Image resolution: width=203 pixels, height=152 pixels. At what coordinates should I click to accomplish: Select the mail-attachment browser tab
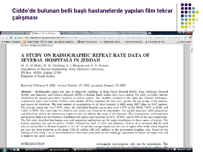pyautogui.click(x=45, y=33)
